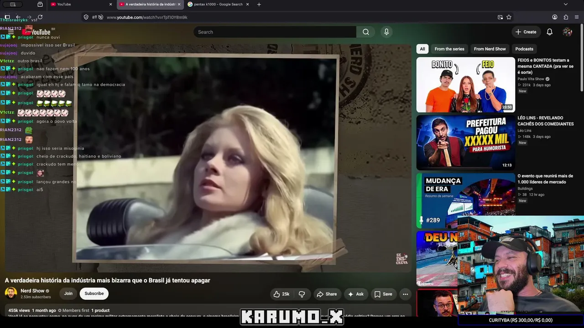Switch to the first YouTube tab
Screen dimensions: 584x328
[x=81, y=5]
